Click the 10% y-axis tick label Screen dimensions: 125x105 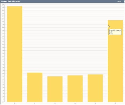click(x=3, y=73)
